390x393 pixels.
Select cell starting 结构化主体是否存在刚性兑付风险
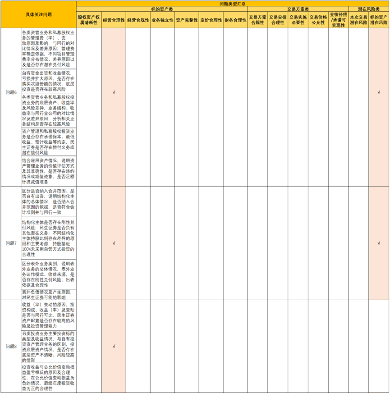tap(49, 238)
